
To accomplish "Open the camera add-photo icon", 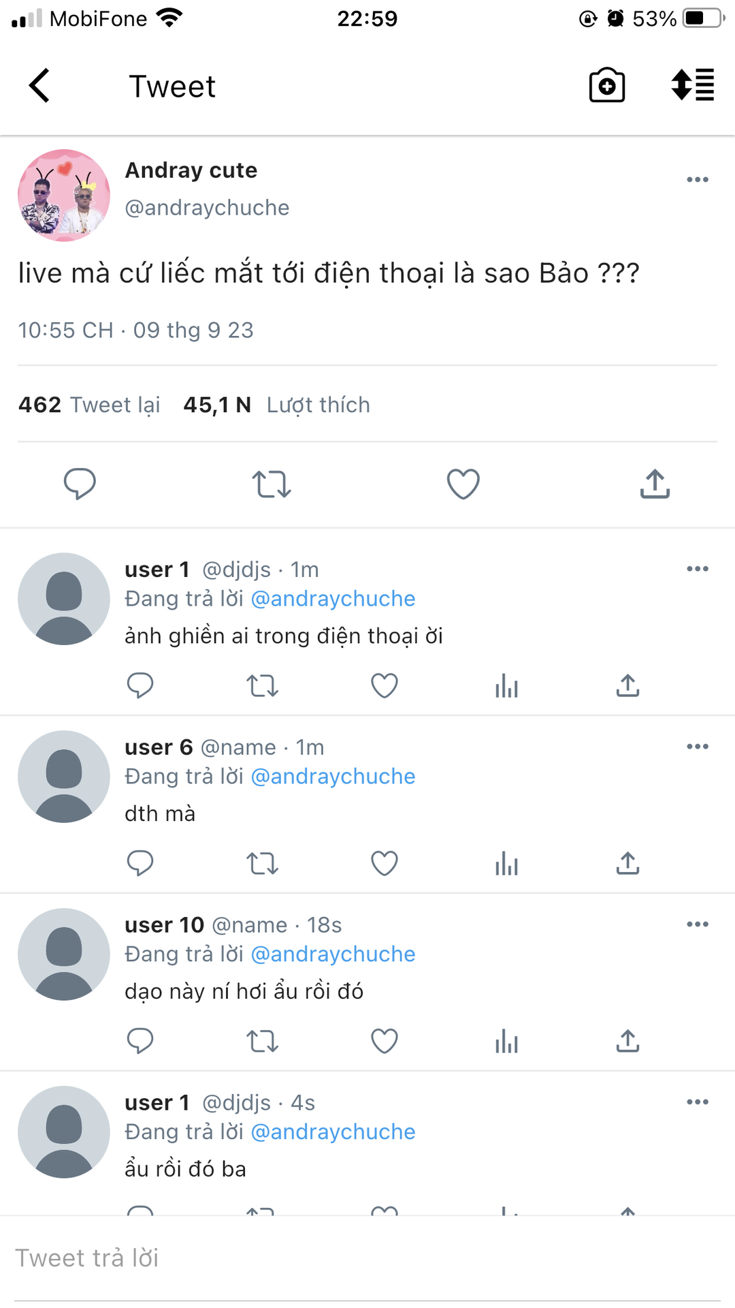I will [606, 86].
